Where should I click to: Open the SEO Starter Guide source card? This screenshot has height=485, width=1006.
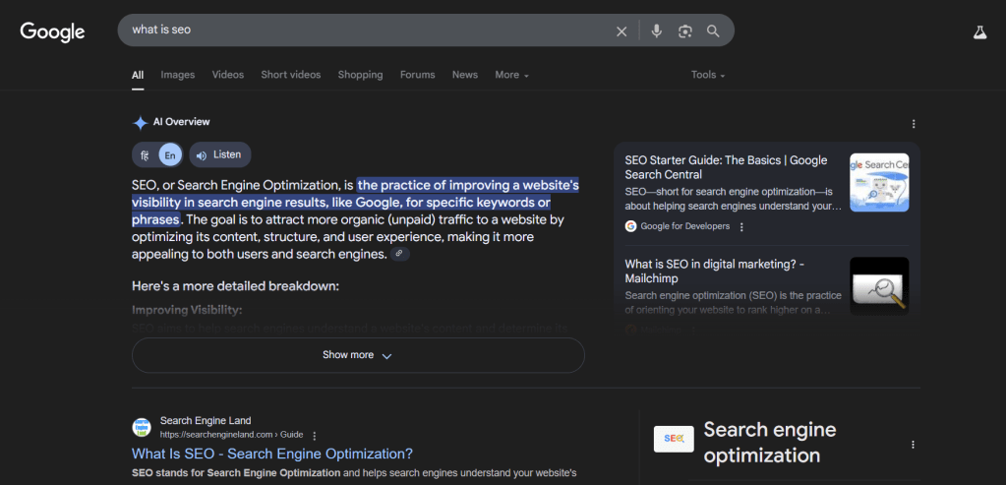[x=726, y=167]
